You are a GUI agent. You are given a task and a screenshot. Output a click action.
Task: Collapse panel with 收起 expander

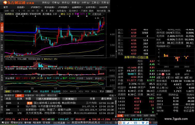[x=112, y=95]
